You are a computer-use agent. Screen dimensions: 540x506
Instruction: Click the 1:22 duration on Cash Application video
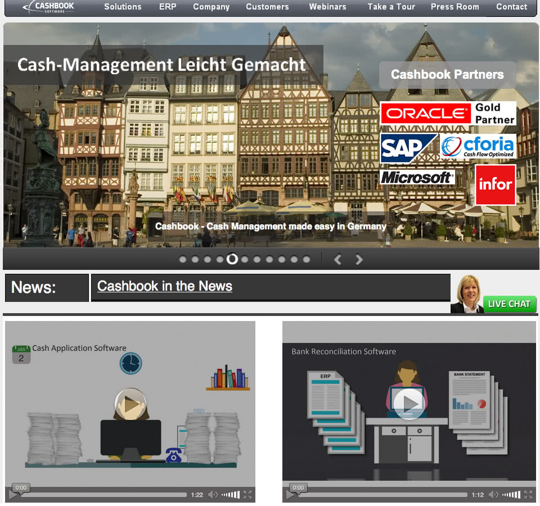point(197,495)
